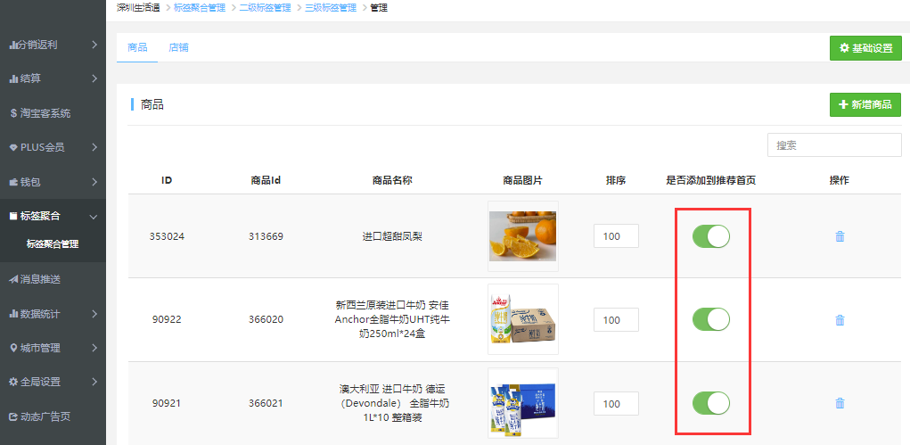Click the 淘宝客系统 dollar icon
The image size is (910, 445).
point(13,113)
